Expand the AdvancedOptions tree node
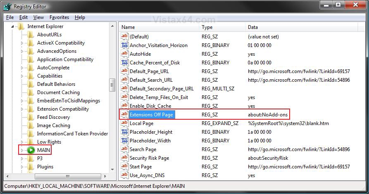The width and height of the screenshot is (369, 194). [22, 51]
